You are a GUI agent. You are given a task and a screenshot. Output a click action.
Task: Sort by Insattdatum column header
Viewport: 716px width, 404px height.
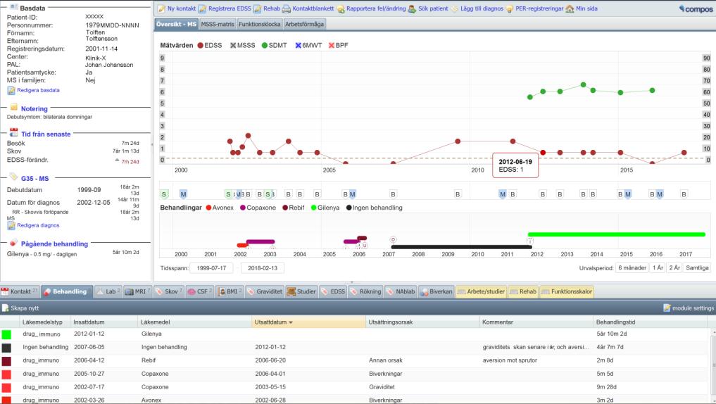click(104, 322)
